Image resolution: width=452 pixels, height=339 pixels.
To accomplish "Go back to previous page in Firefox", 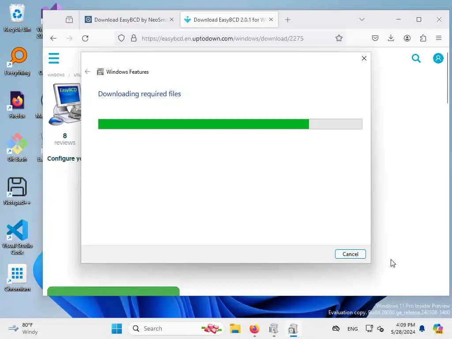I will coord(53,38).
